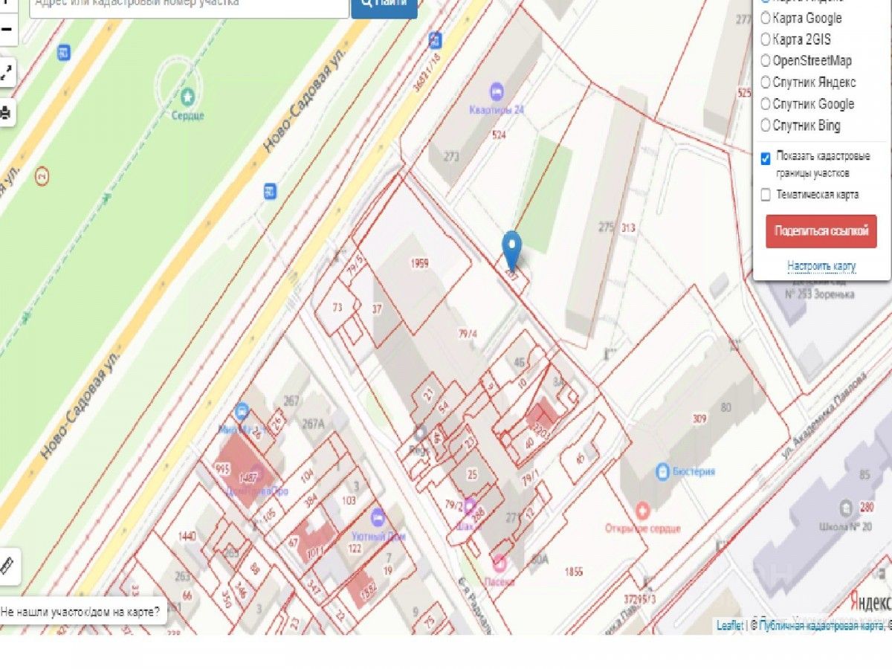The height and width of the screenshot is (669, 892).
Task: Click the zoom out minus button
Action: (x=6, y=30)
